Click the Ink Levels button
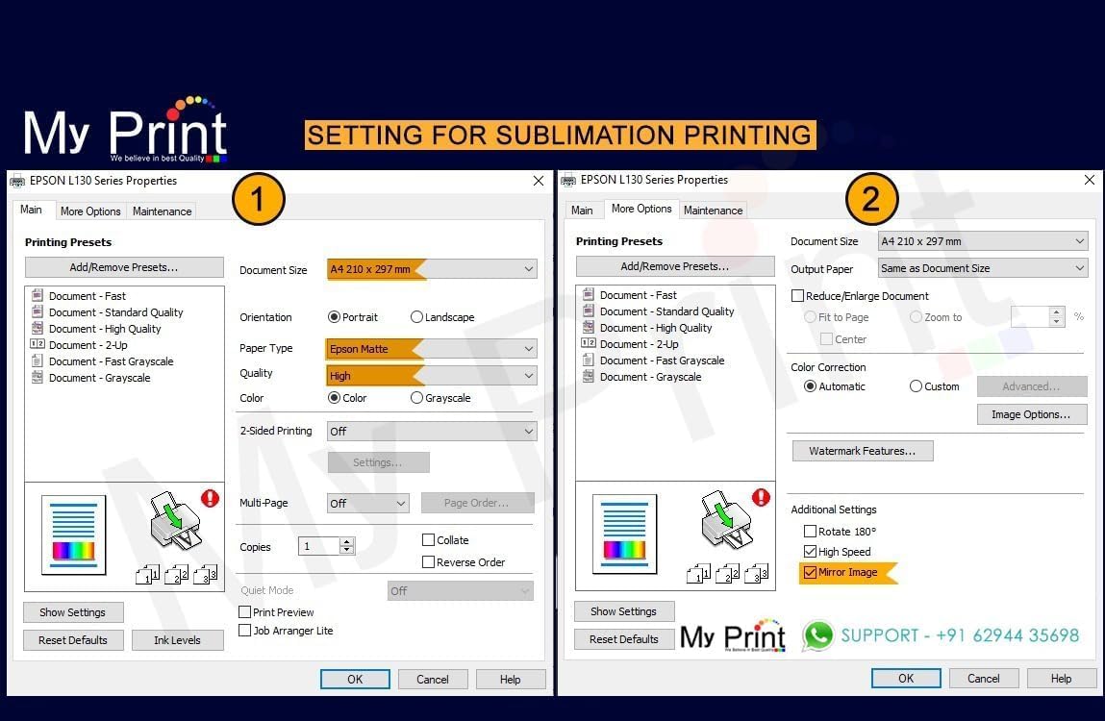 (x=178, y=640)
